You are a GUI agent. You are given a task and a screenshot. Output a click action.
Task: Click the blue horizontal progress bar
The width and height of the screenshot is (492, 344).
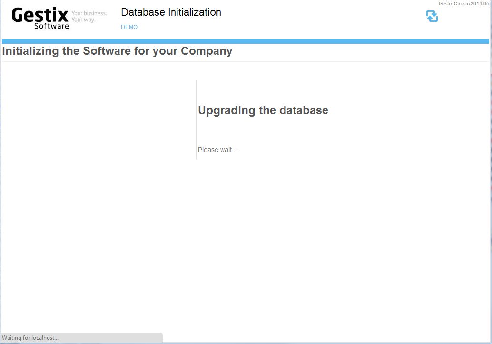[246, 41]
